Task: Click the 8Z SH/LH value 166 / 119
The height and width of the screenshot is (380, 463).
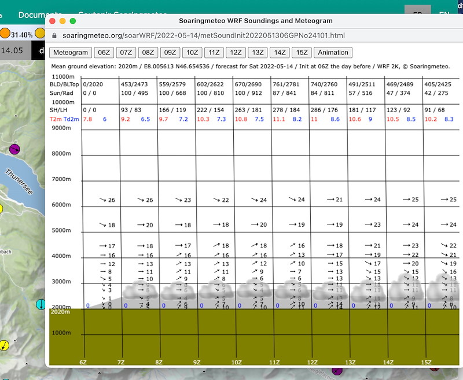Action: coord(172,110)
